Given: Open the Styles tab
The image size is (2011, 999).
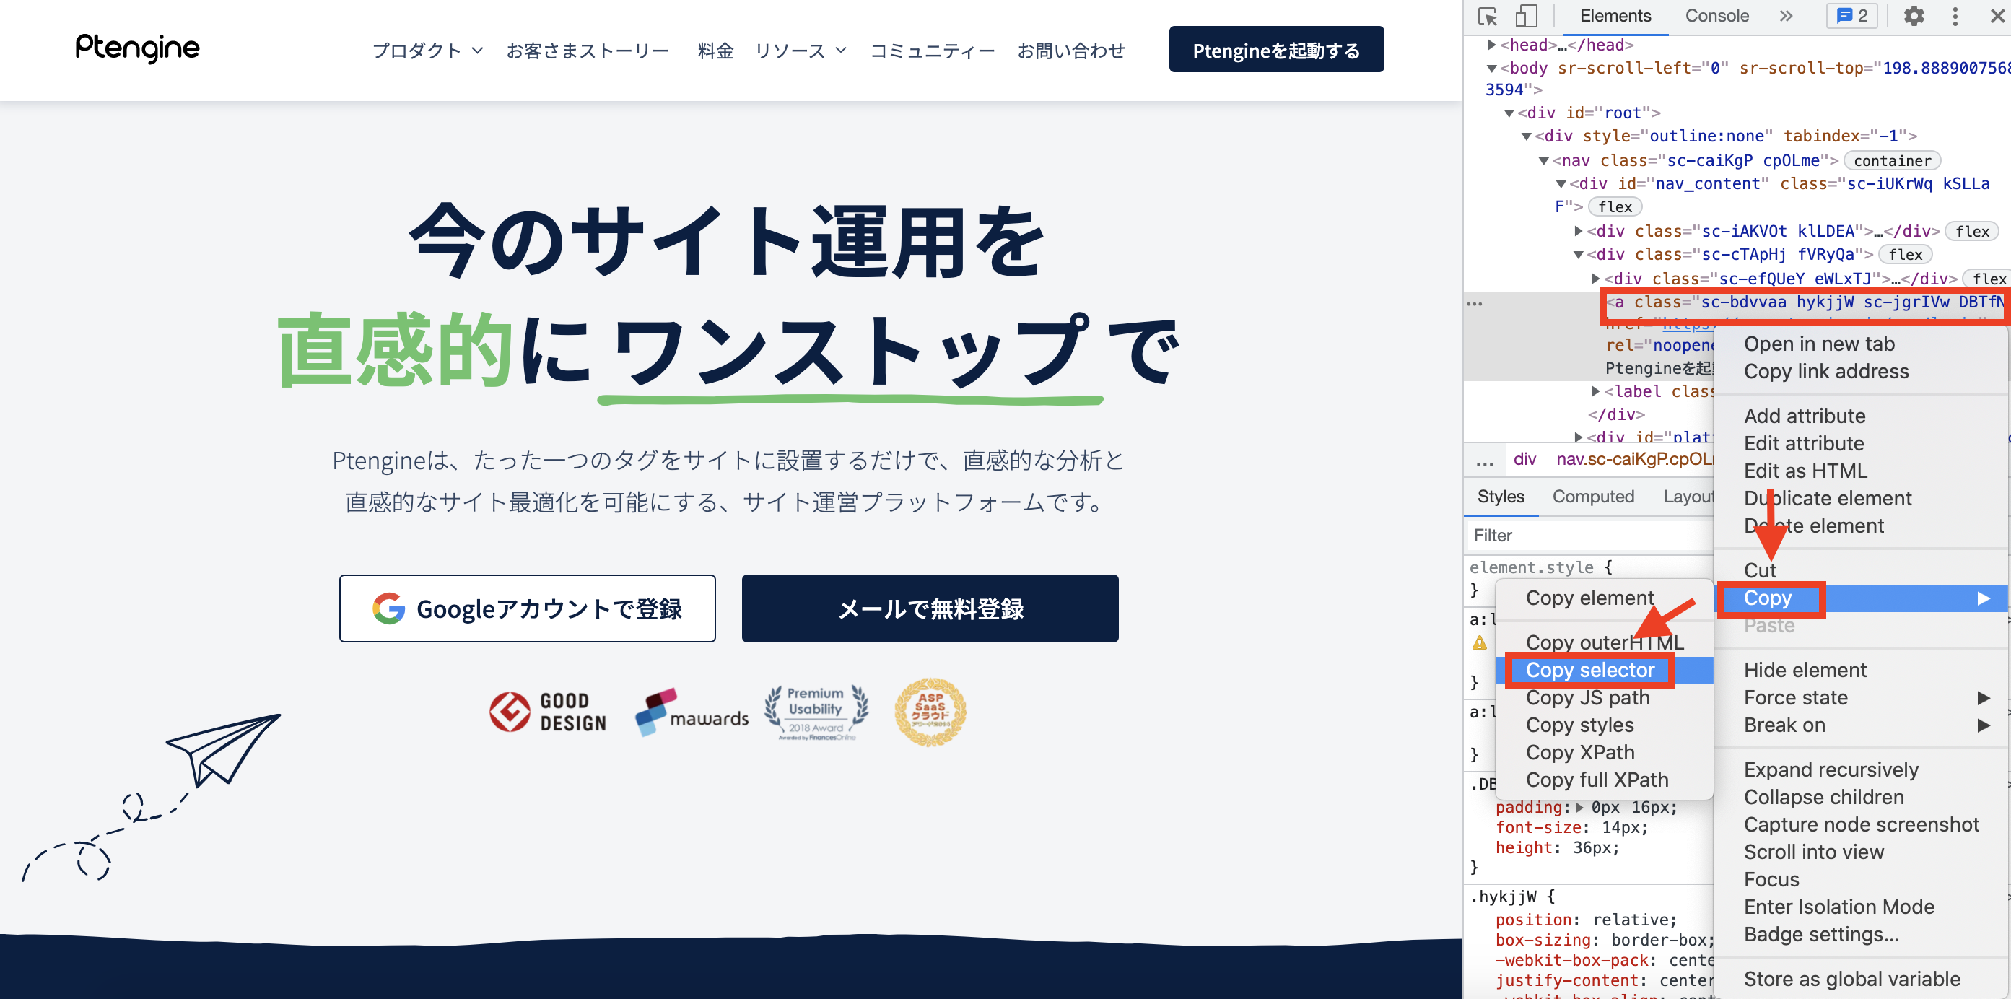Looking at the screenshot, I should coord(1501,497).
